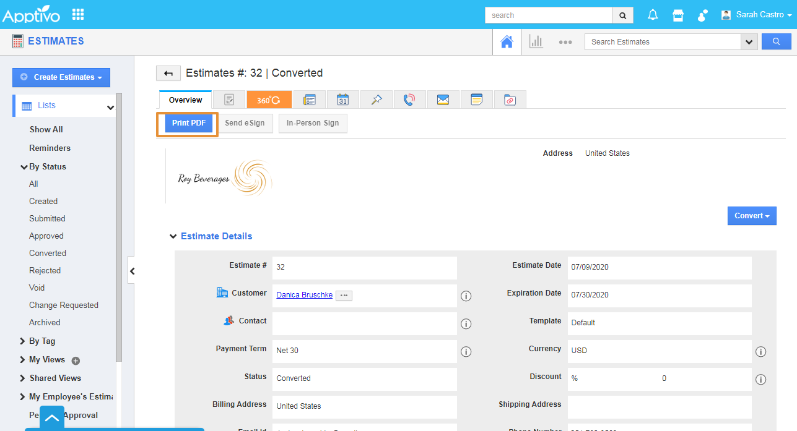This screenshot has width=797, height=431.
Task: Open the Convert dropdown button
Action: pos(751,216)
